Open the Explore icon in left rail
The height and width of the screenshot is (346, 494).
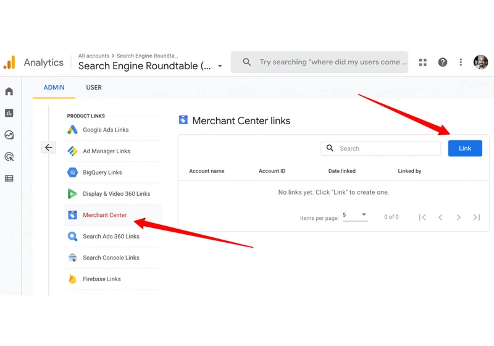pyautogui.click(x=9, y=135)
